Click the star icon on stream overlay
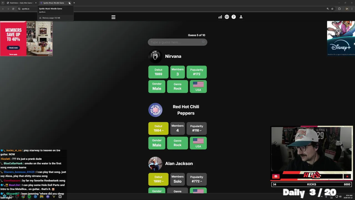355x200 pixels. 347,176
